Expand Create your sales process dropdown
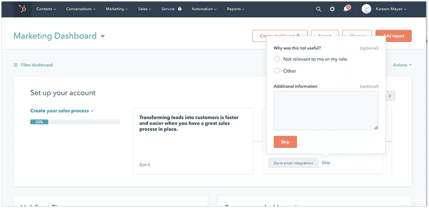Screen dimensions: 429x208 tap(62, 111)
